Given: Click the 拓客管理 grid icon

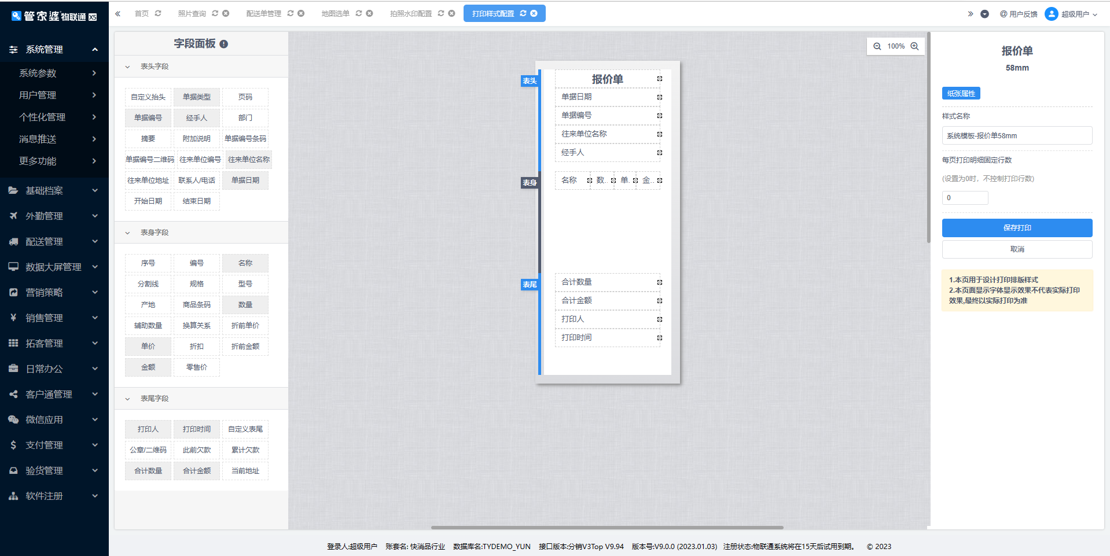Looking at the screenshot, I should 13,343.
